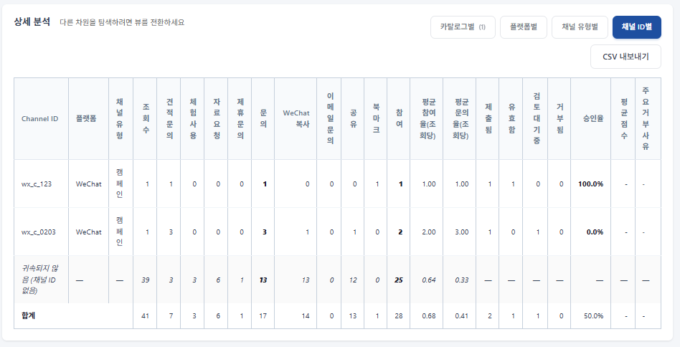680x347 pixels.
Task: Click the 평균참여율(조회당) column header
Action: point(429,118)
